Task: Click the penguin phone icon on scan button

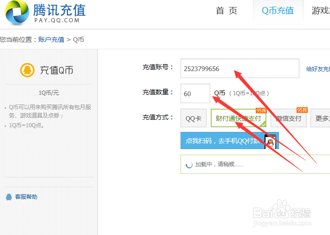Action: (x=271, y=142)
